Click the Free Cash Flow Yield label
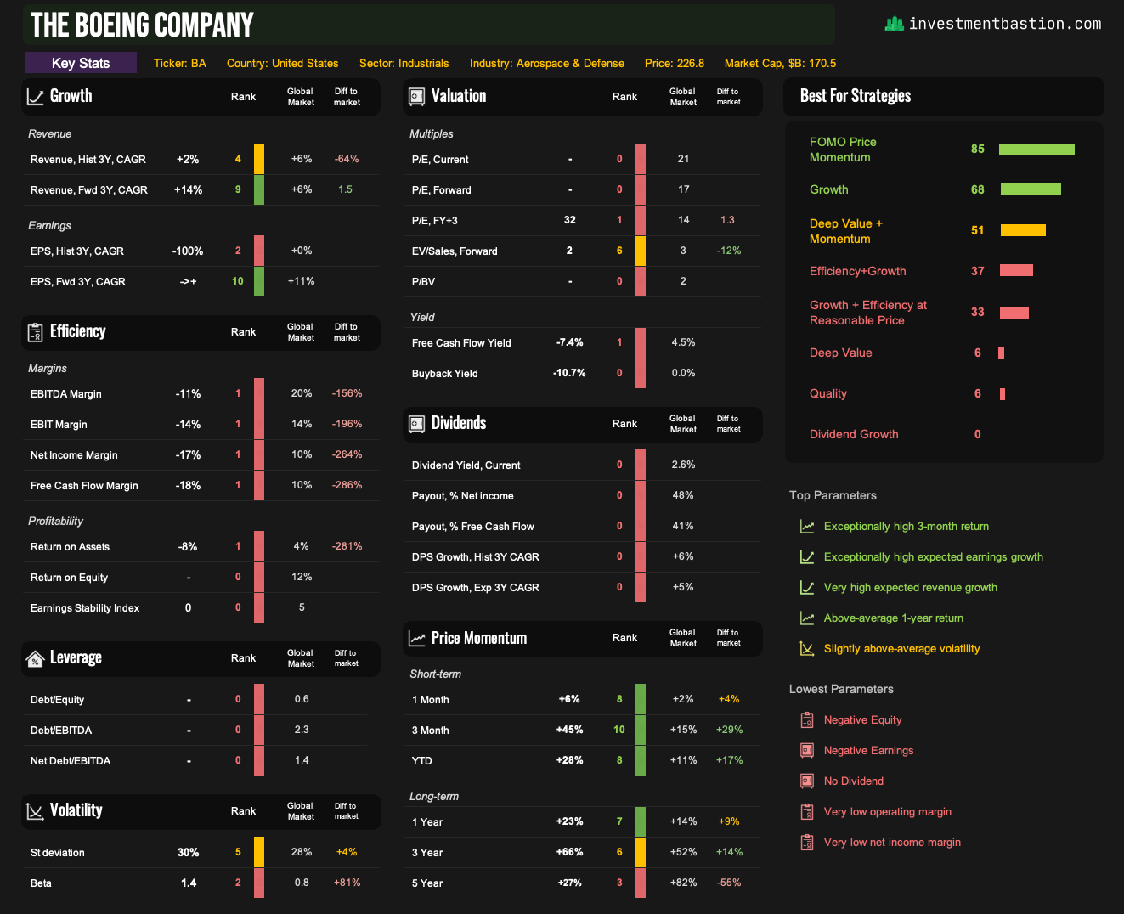Image resolution: width=1124 pixels, height=914 pixels. (x=461, y=342)
